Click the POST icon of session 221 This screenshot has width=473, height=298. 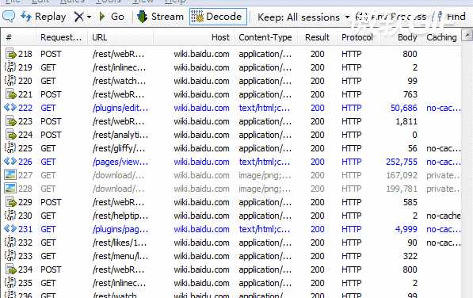tap(10, 94)
